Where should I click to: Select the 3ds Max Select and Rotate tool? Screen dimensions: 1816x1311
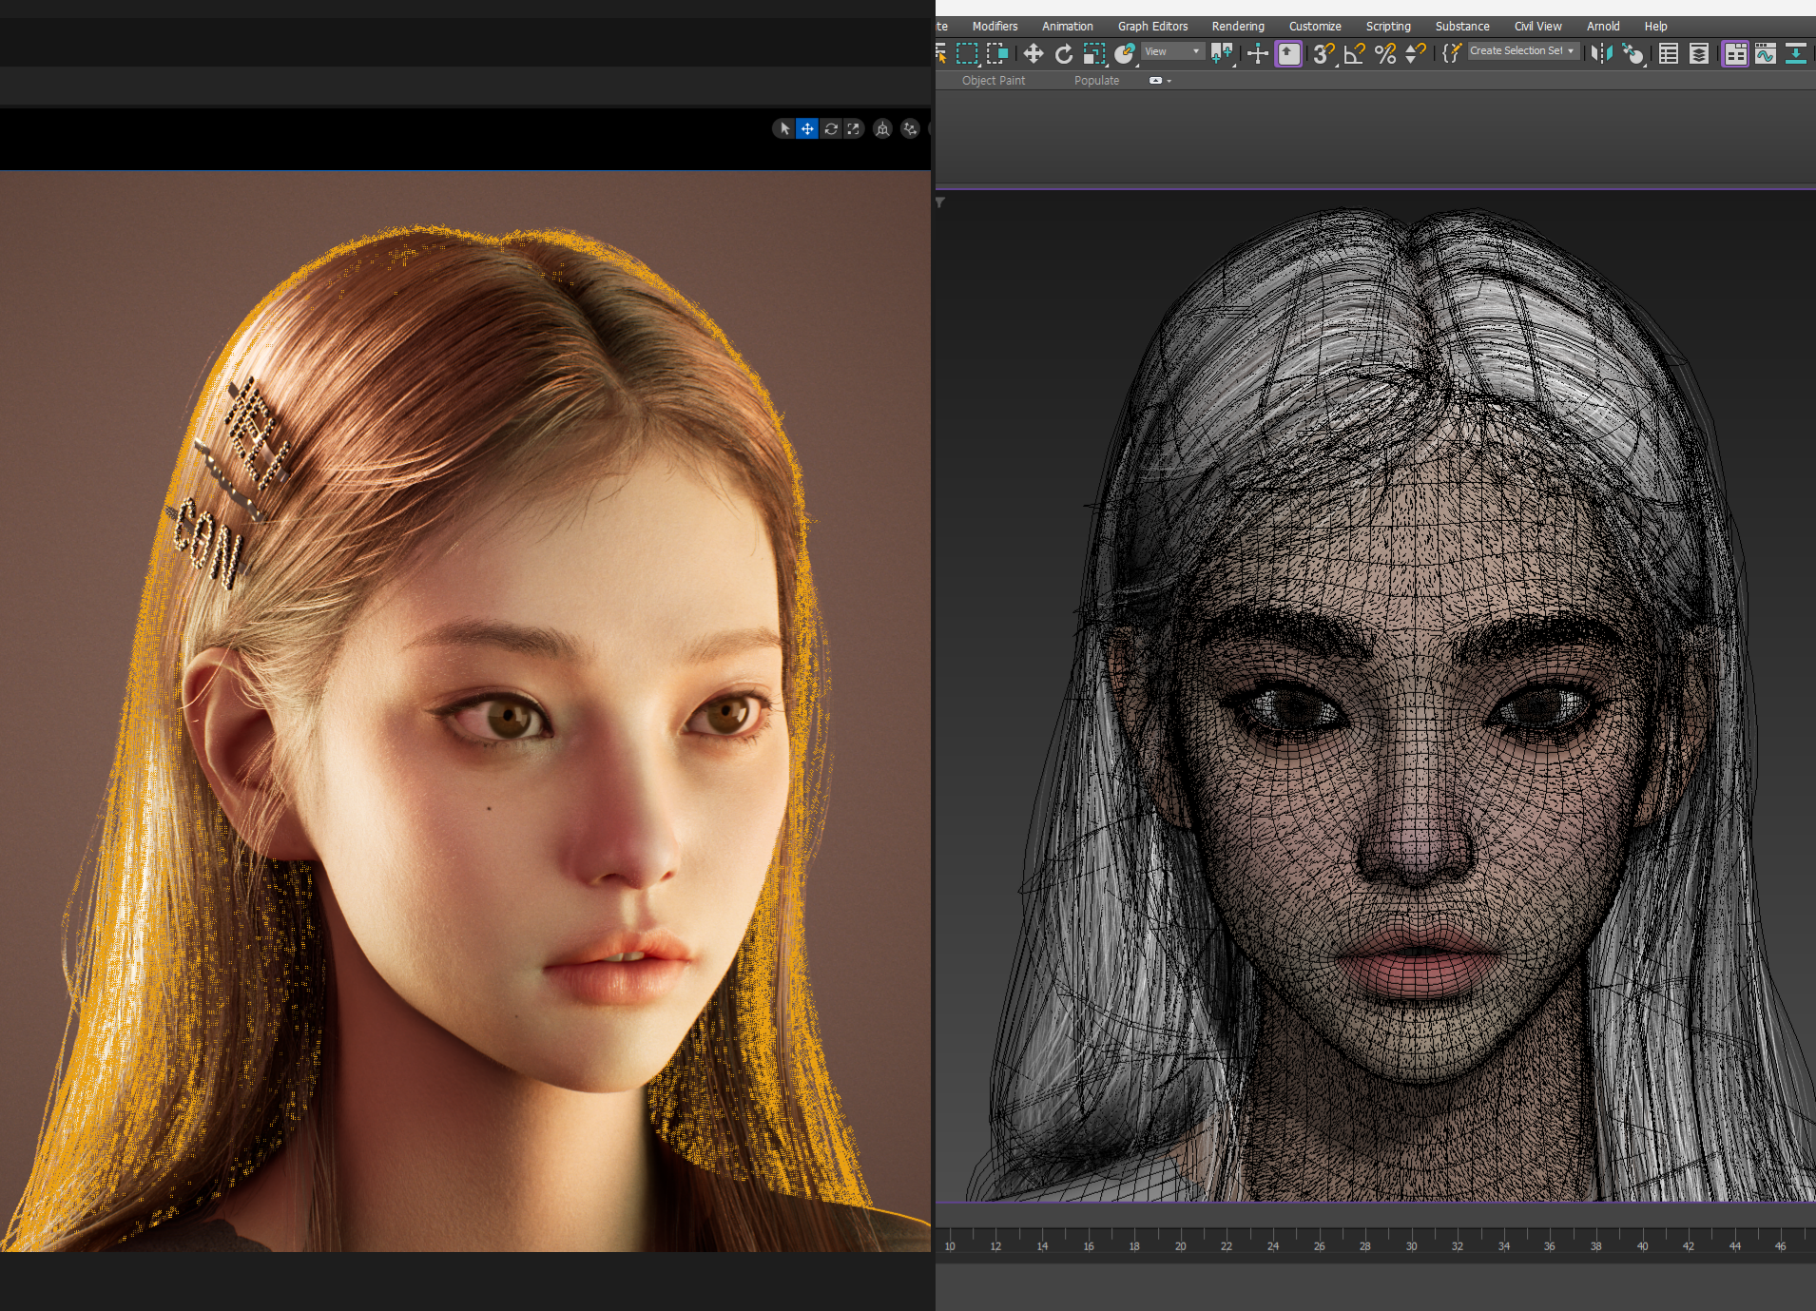1064,53
